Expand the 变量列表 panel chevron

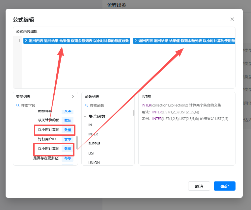(x=73, y=97)
